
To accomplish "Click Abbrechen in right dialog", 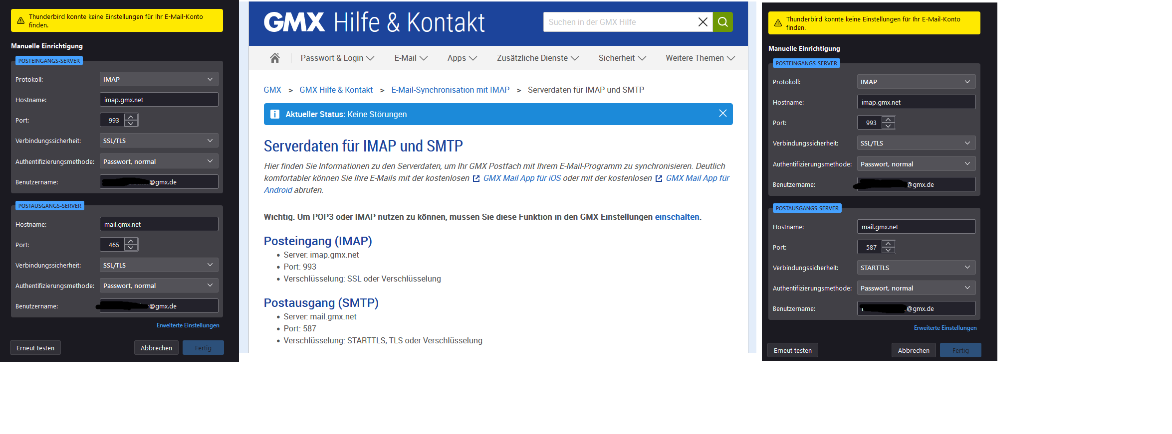I will click(x=914, y=350).
